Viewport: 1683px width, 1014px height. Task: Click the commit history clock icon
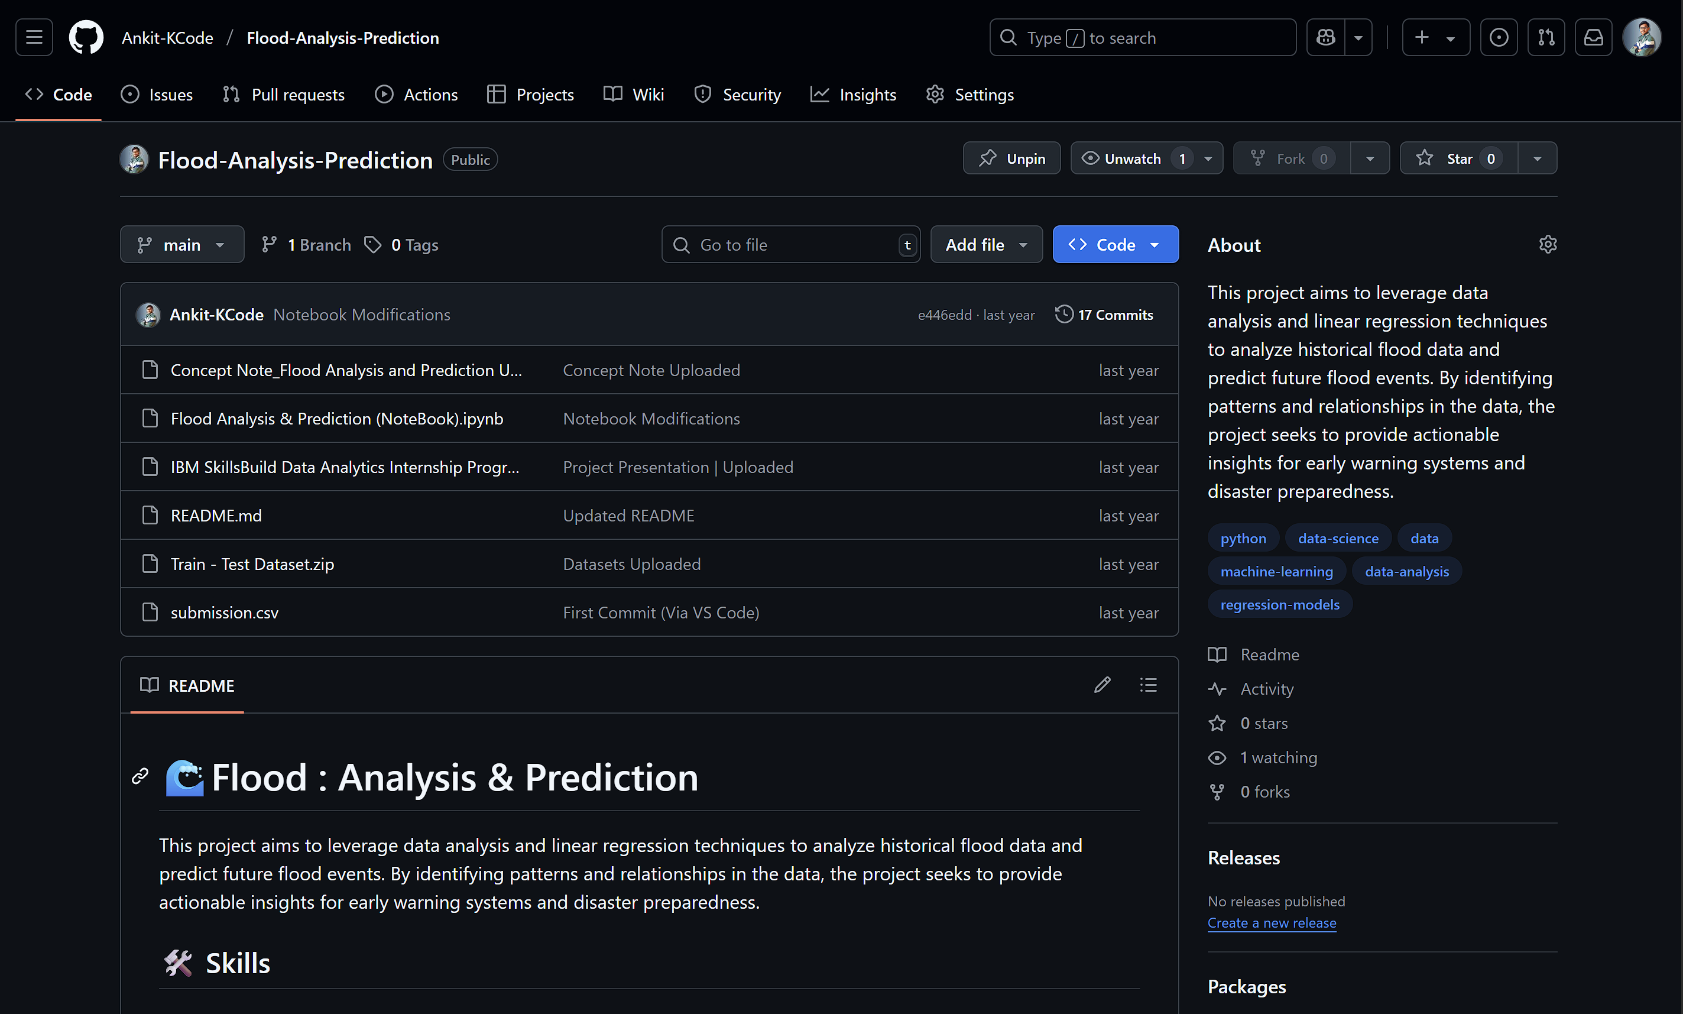click(x=1063, y=315)
